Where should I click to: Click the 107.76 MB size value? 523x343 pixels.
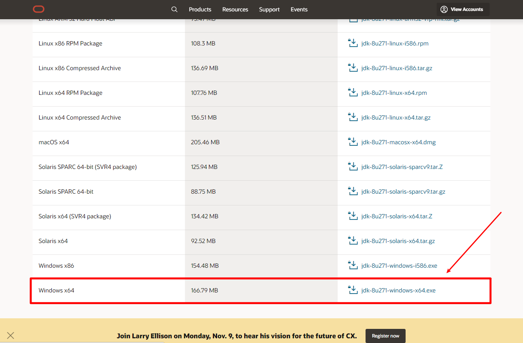[x=204, y=93]
